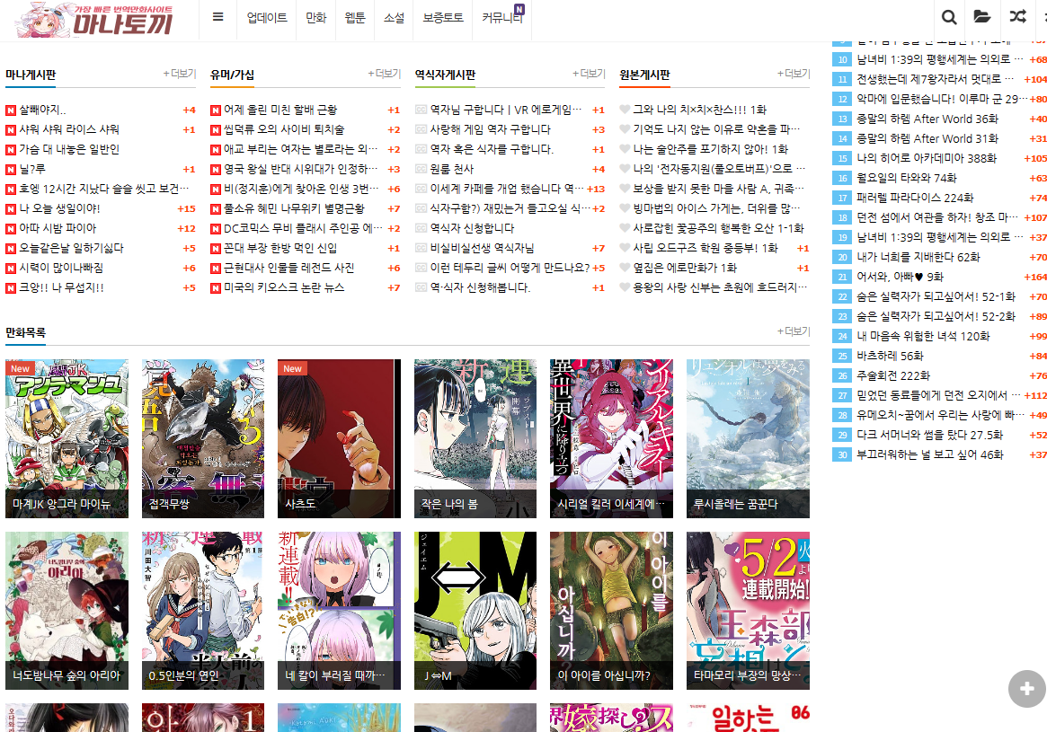Open ranking item 어서와, 아빠♥ 9화

point(901,277)
